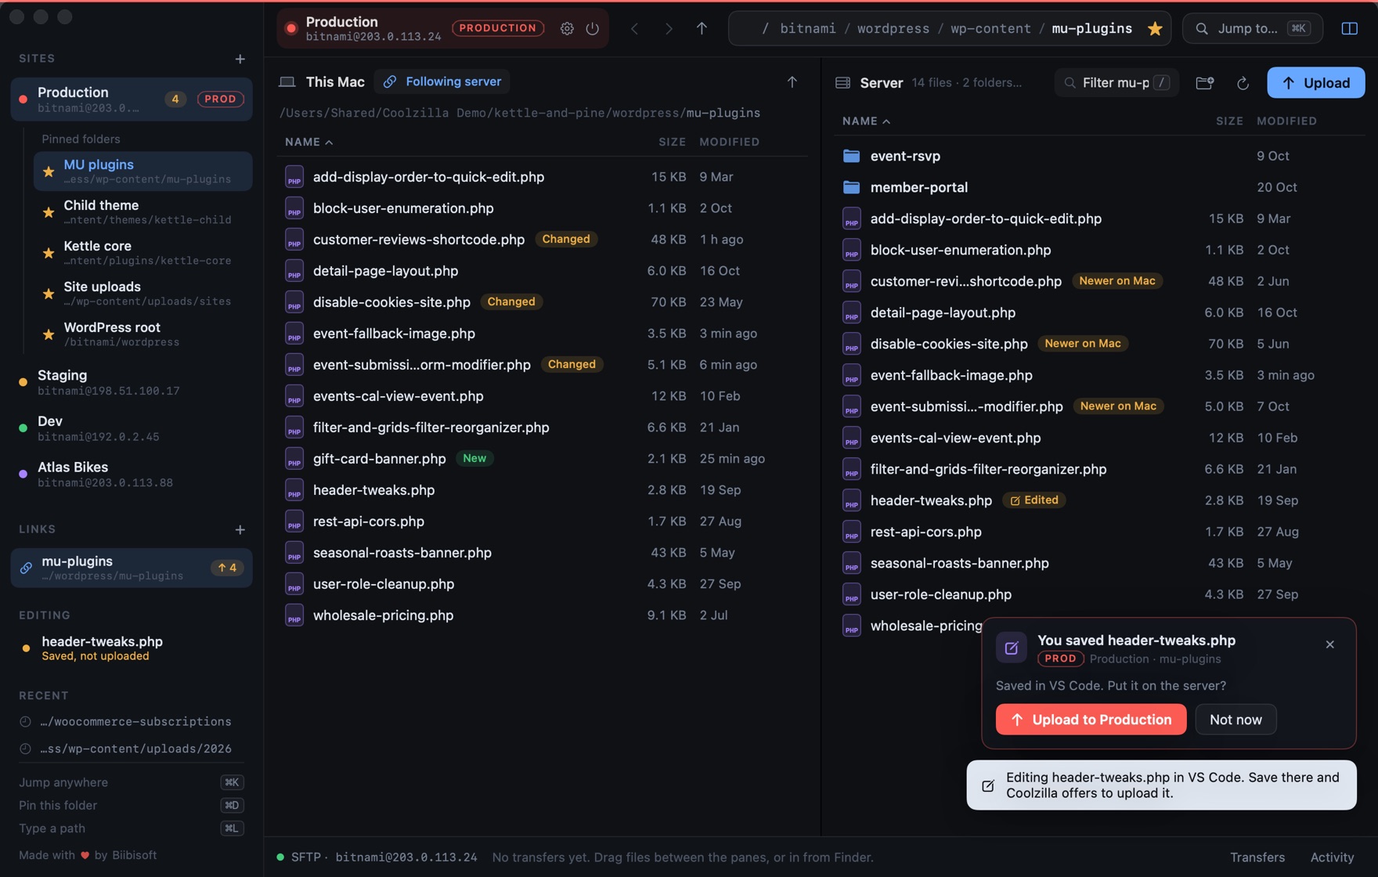Sort This Mac files by Size
The width and height of the screenshot is (1378, 877).
click(672, 142)
